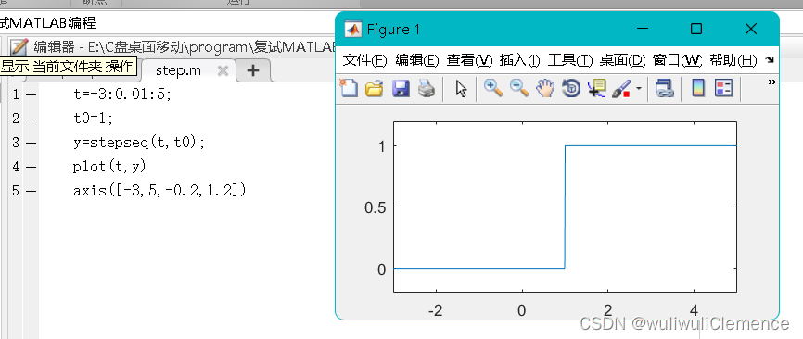Set breakpoint at line 5 dash
This screenshot has height=339, width=803.
coord(31,191)
